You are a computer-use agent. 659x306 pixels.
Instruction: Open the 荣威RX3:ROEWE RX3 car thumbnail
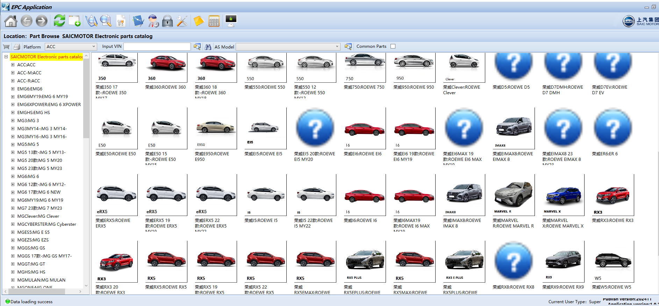[x=613, y=195]
